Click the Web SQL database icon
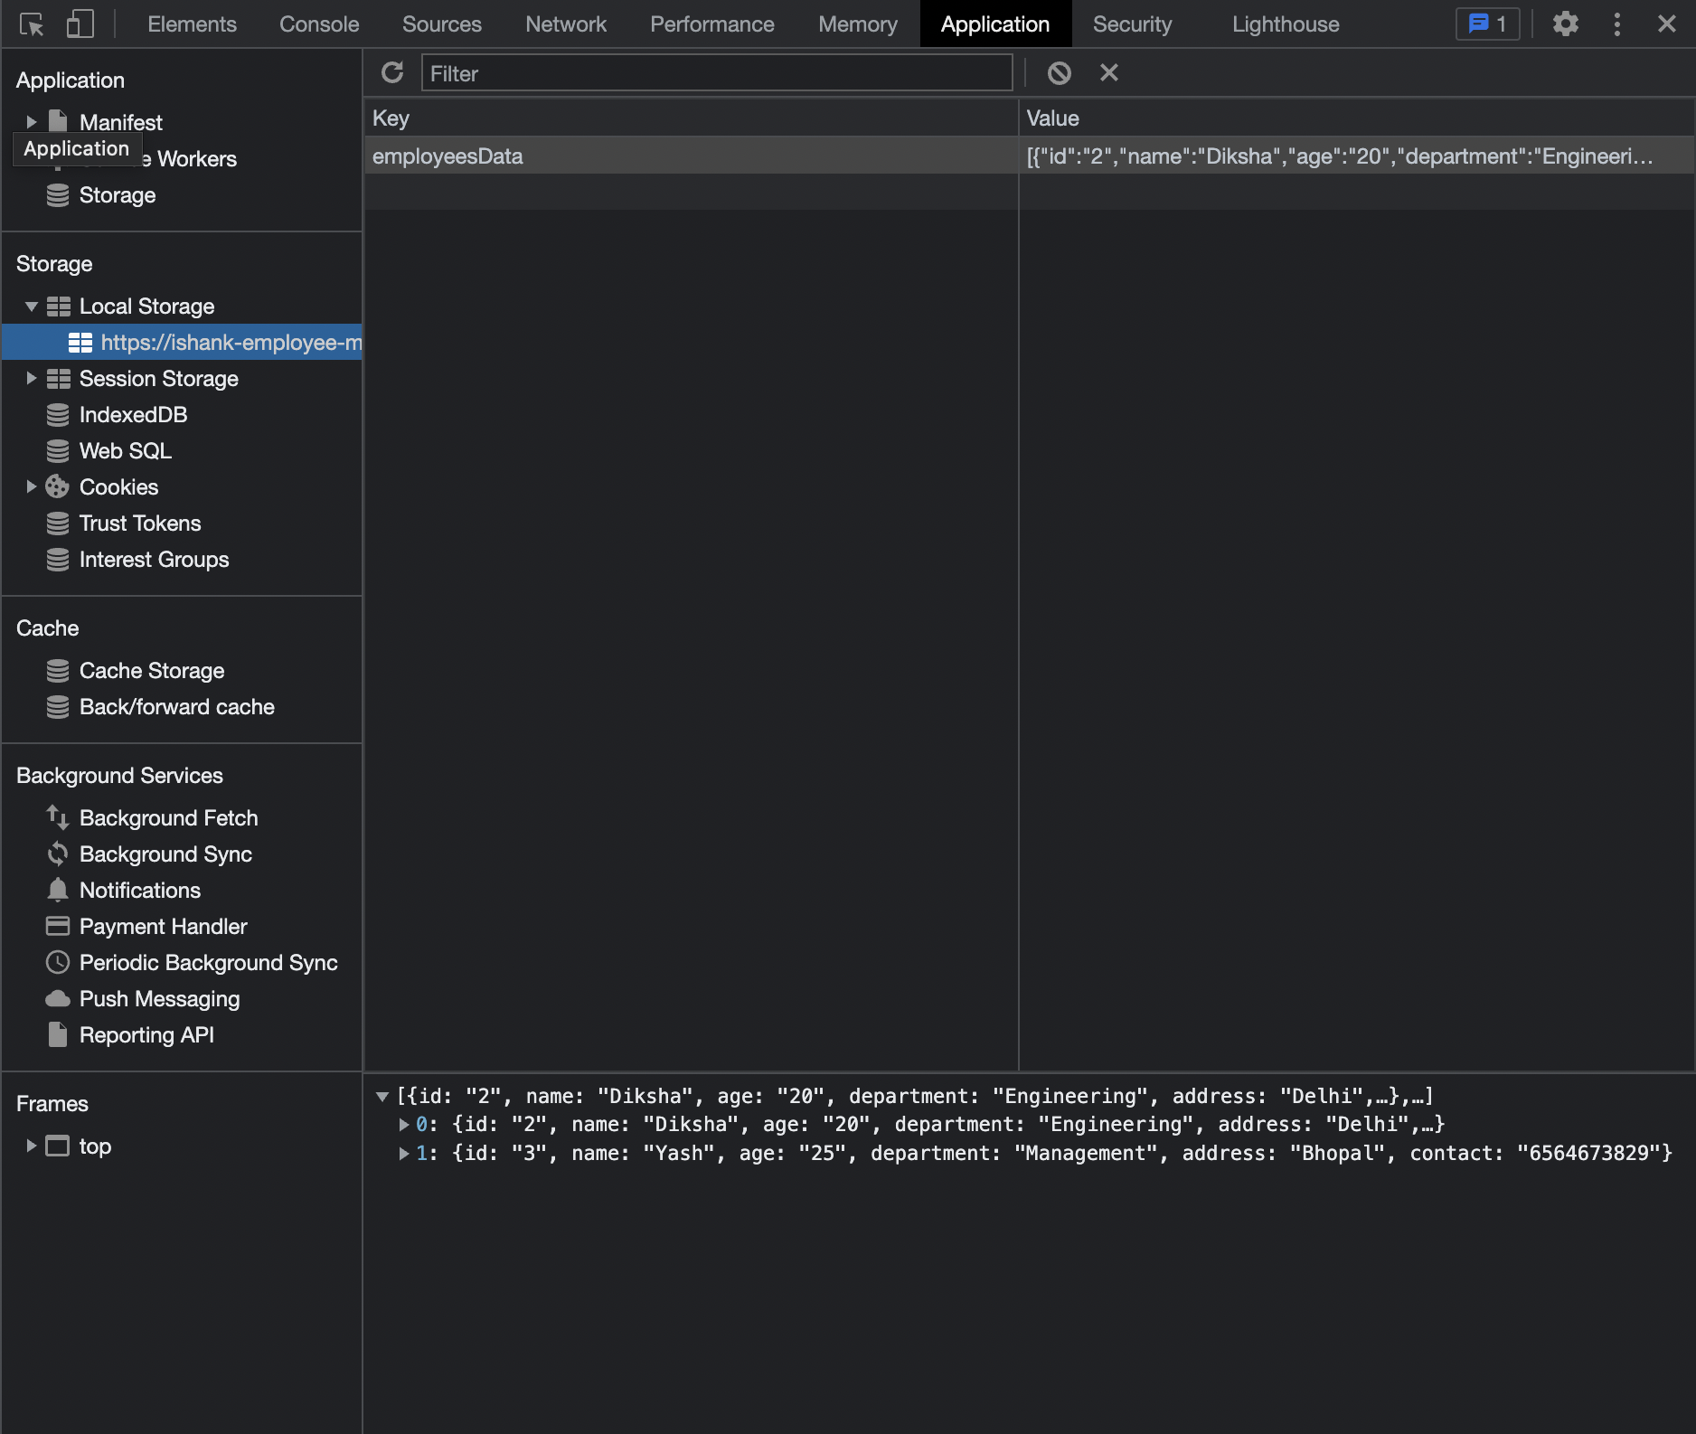The image size is (1696, 1434). [58, 451]
